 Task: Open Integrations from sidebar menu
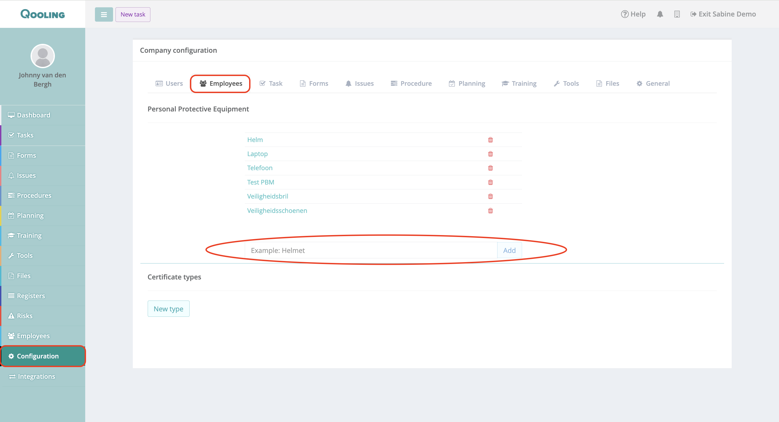(36, 376)
